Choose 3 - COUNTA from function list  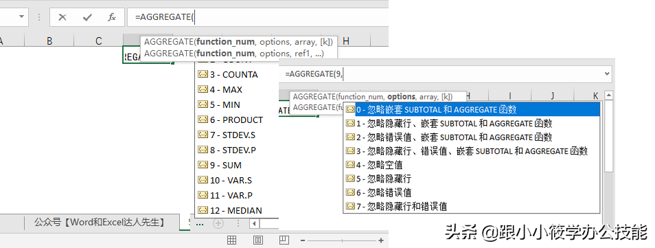point(236,74)
